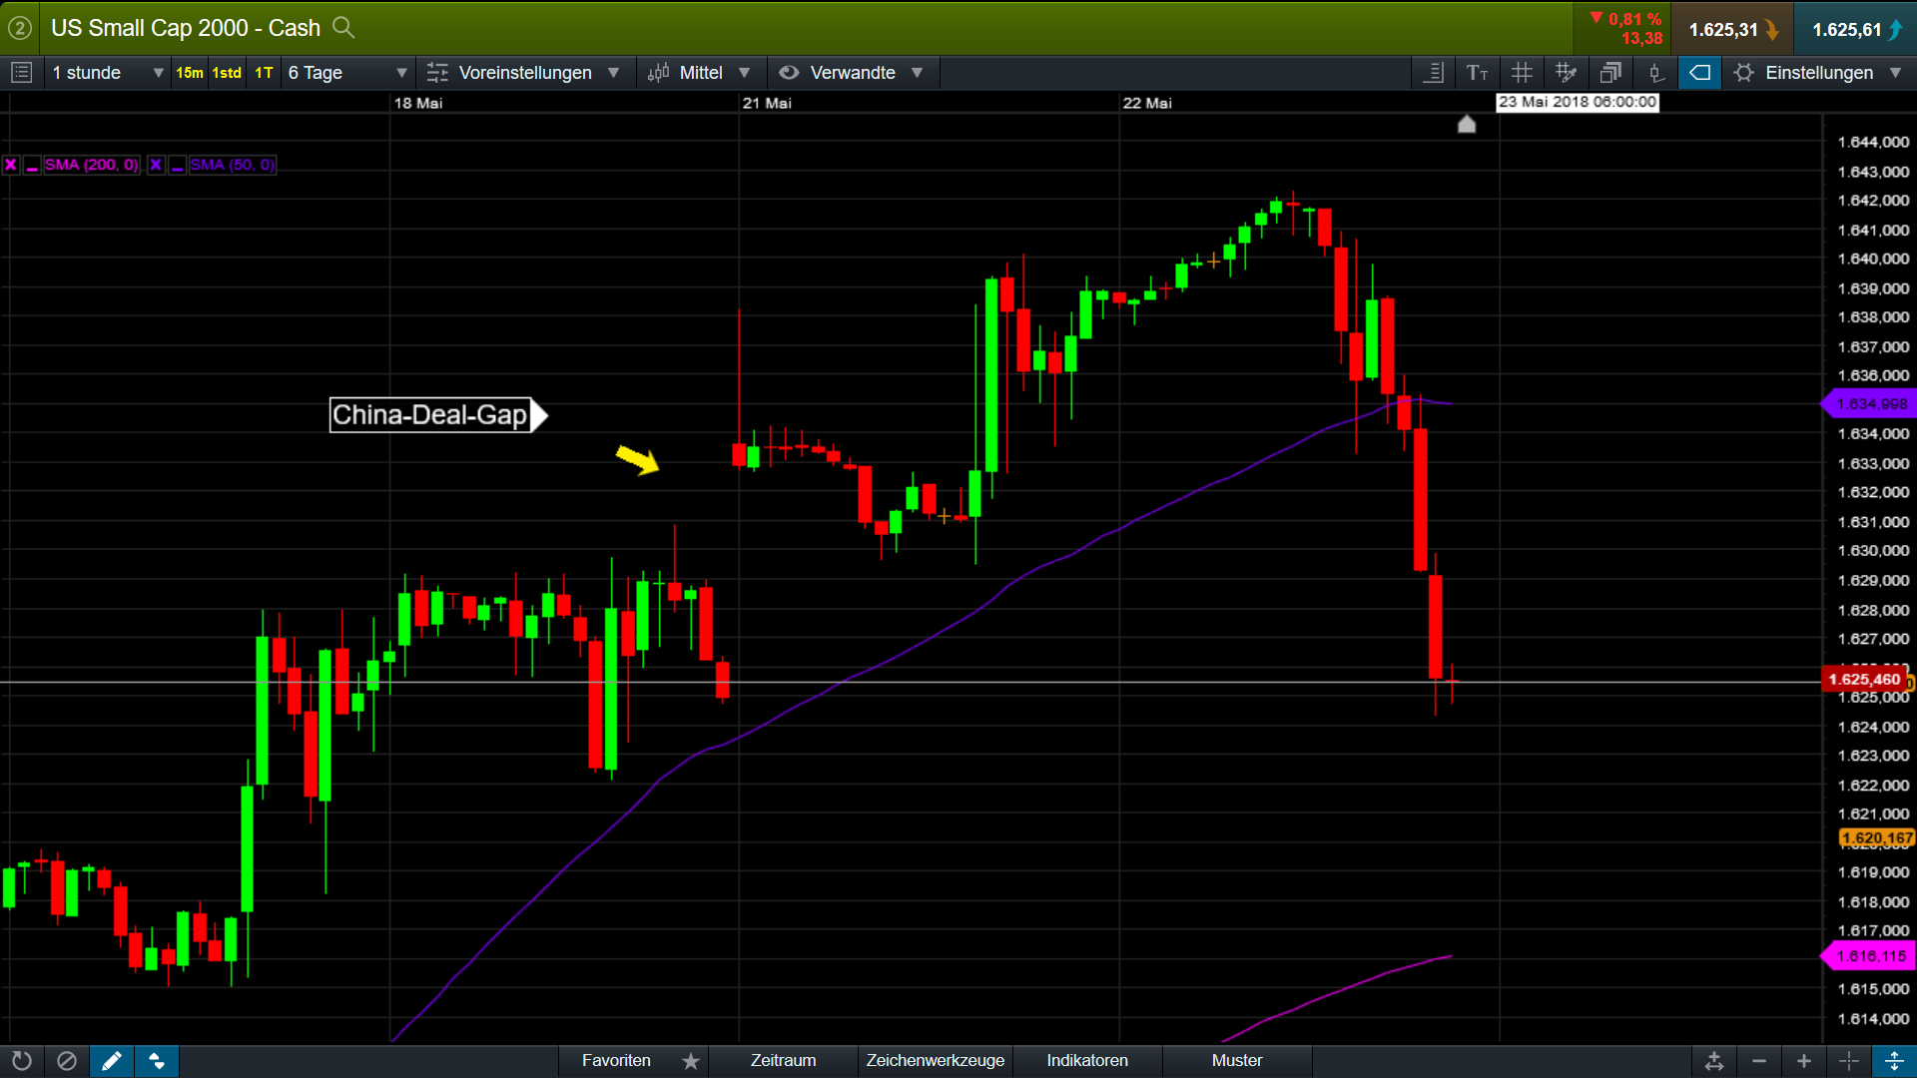This screenshot has width=1917, height=1078.
Task: Open the list panel icon at top left
Action: tap(22, 73)
